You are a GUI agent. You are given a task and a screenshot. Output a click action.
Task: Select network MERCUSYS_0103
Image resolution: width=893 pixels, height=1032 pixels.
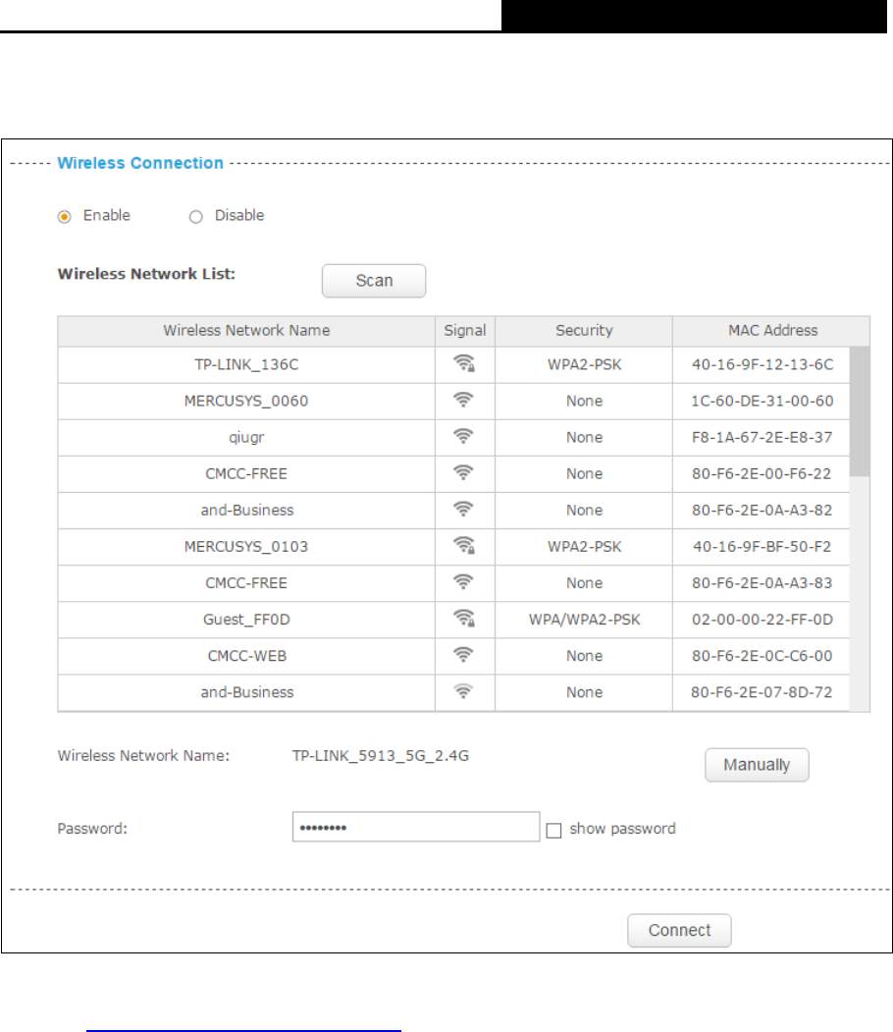pyautogui.click(x=246, y=546)
